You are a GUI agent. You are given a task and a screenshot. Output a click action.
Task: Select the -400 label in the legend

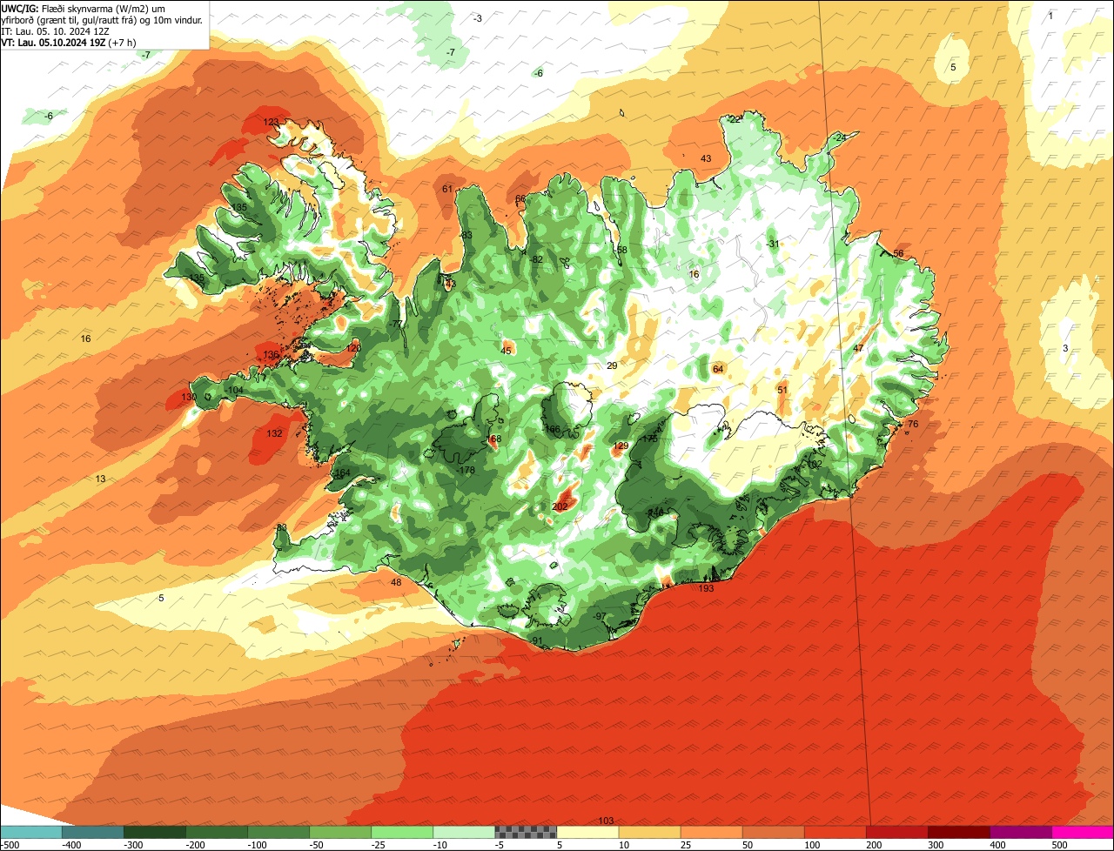point(72,844)
